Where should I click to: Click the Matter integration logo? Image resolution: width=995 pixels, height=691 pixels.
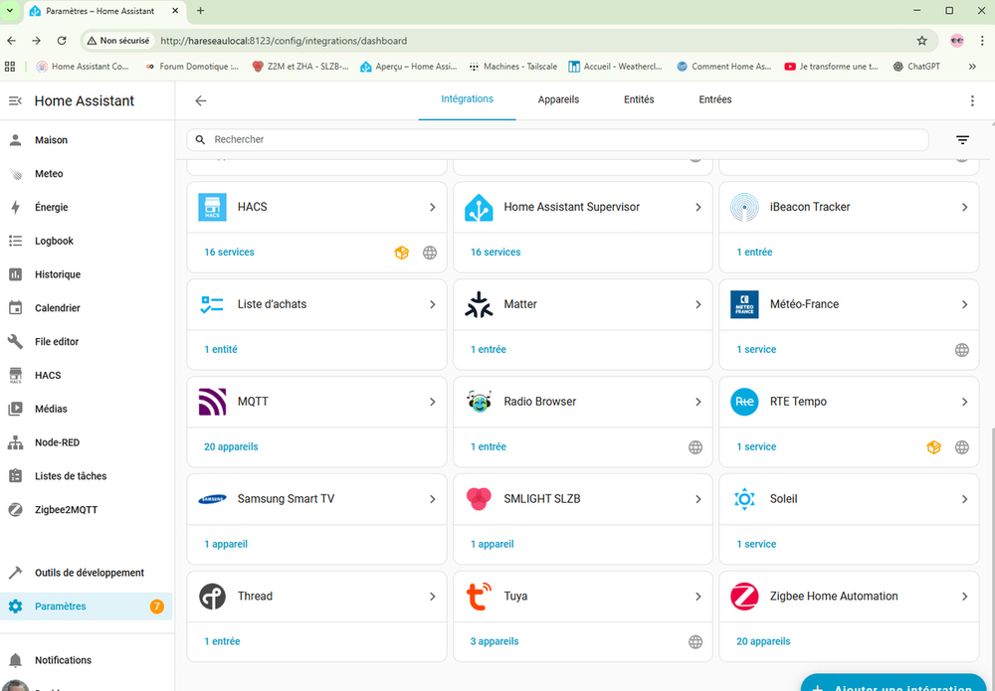click(479, 304)
